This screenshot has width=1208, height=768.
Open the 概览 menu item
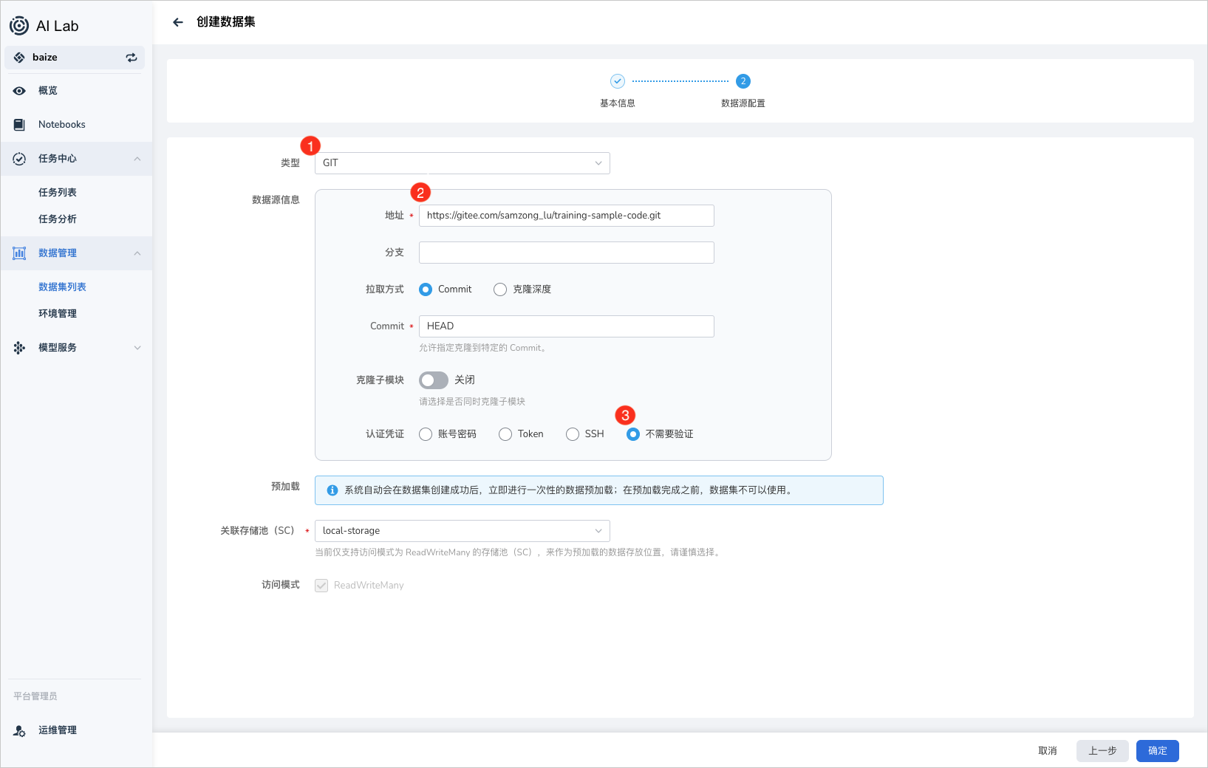(76, 91)
